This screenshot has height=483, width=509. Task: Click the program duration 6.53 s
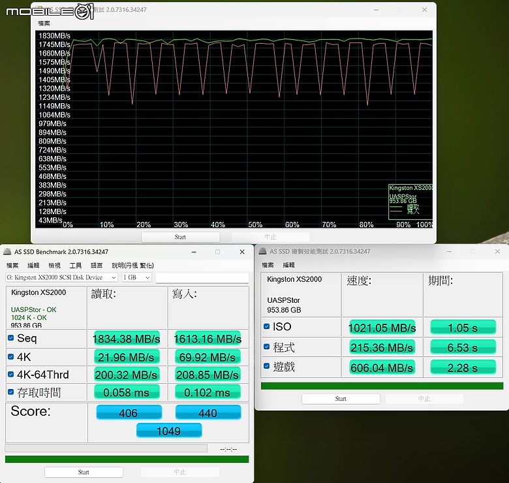coord(463,347)
